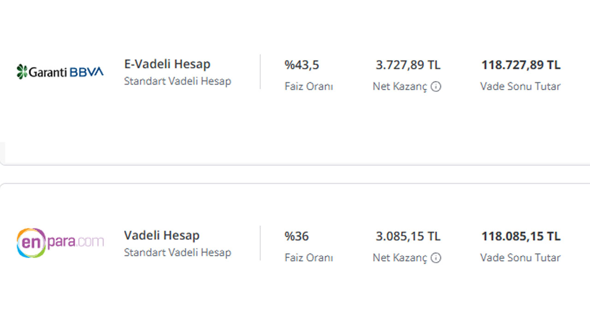Click the %43,5 interest rate value
The height and width of the screenshot is (332, 590).
click(302, 65)
